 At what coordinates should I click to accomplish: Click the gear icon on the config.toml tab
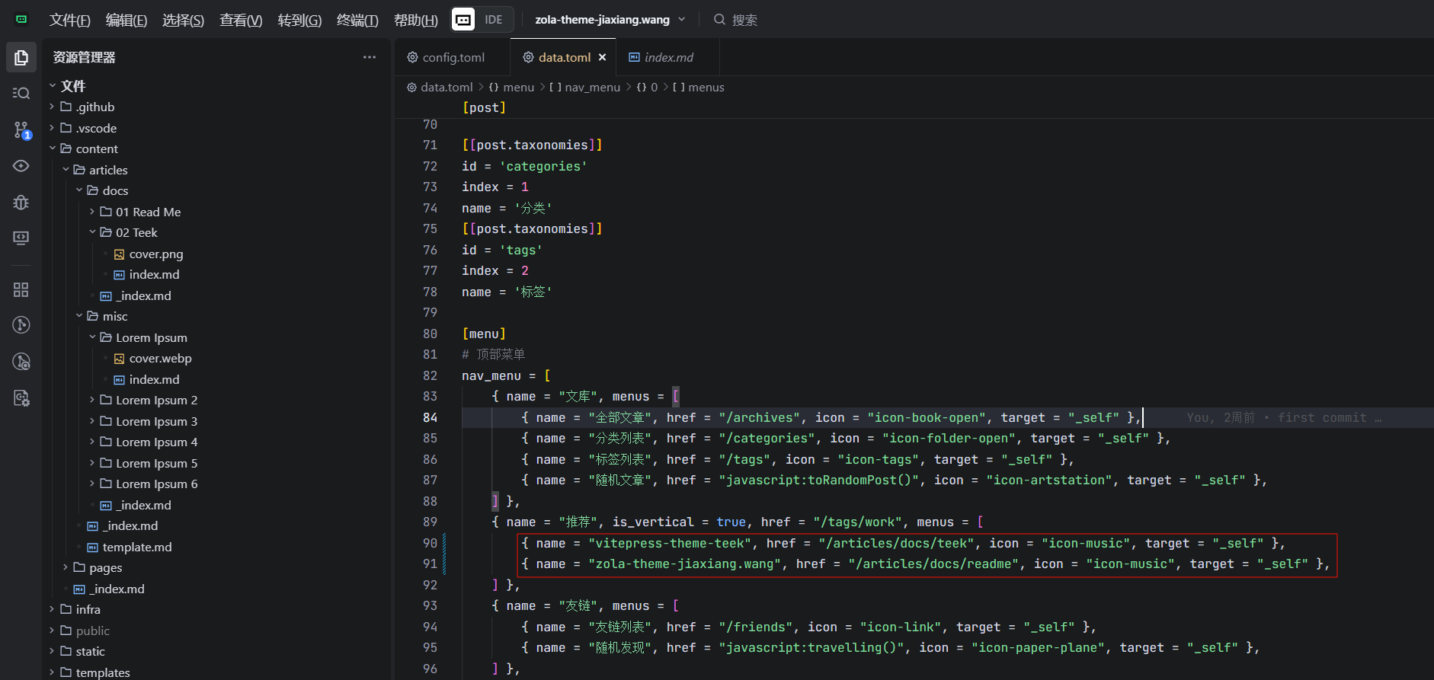tap(412, 57)
